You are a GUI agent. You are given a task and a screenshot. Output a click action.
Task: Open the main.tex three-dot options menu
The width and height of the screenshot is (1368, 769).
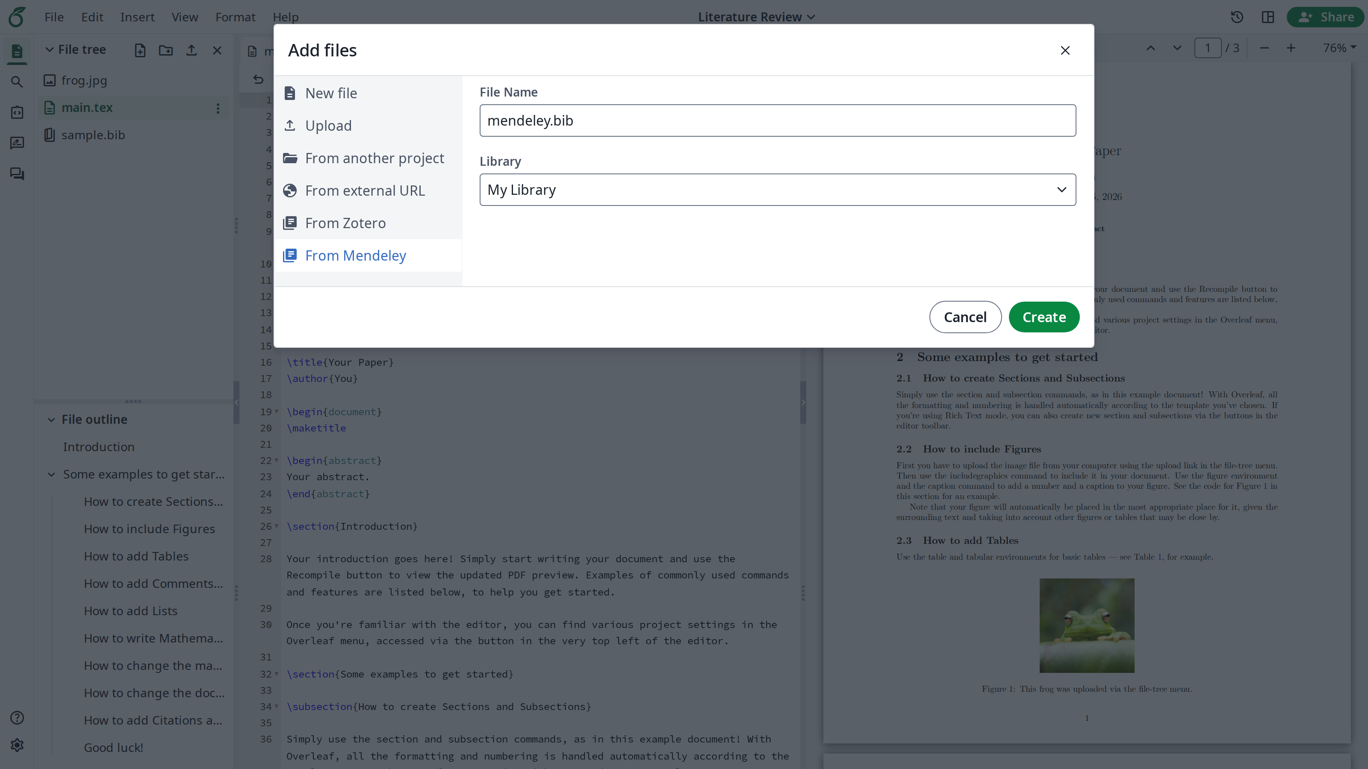218,108
